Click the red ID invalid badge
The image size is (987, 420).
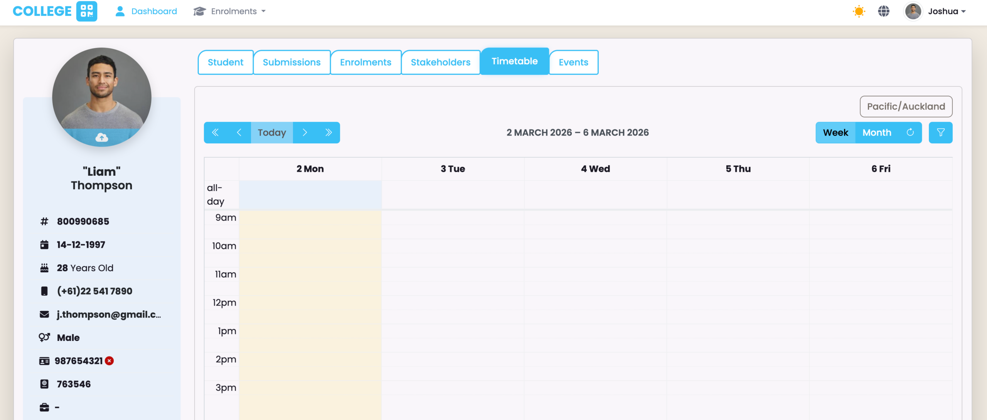click(x=109, y=361)
